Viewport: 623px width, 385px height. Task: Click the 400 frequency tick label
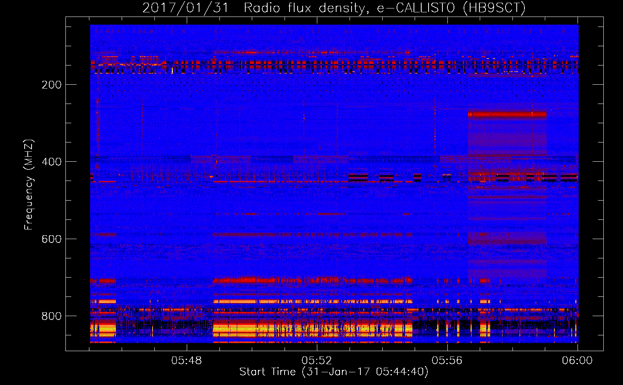(x=52, y=162)
